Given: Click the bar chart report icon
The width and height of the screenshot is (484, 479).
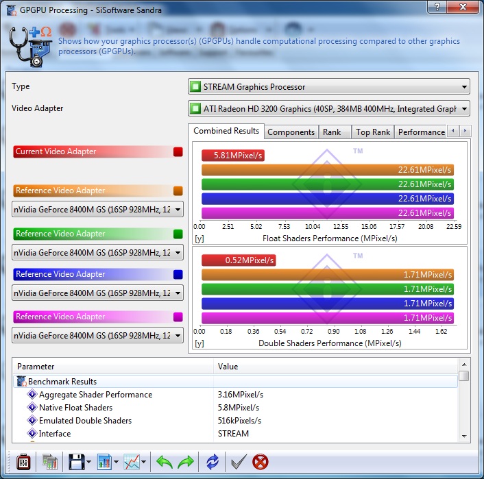Looking at the screenshot, I should click(x=105, y=462).
